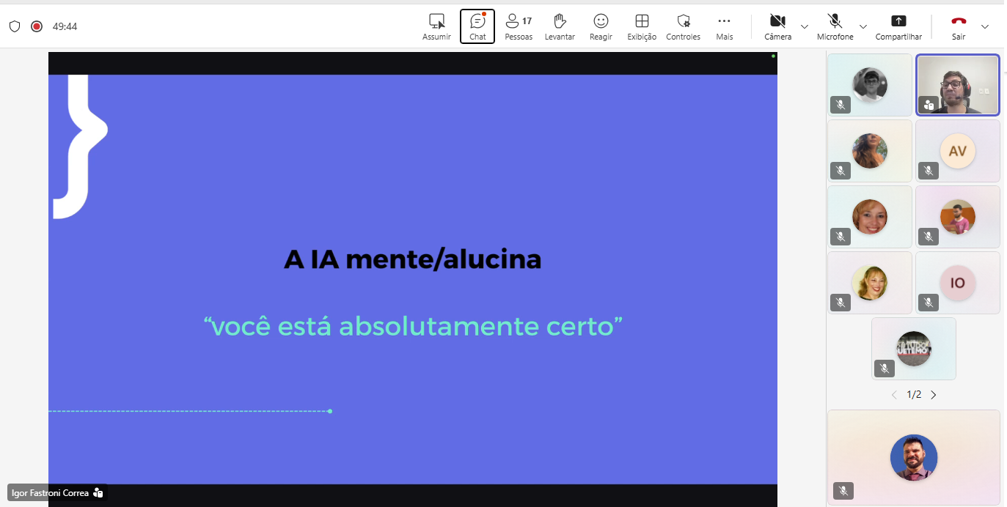This screenshot has width=1007, height=507.
Task: Click the Compartilhar share button
Action: coord(898,26)
